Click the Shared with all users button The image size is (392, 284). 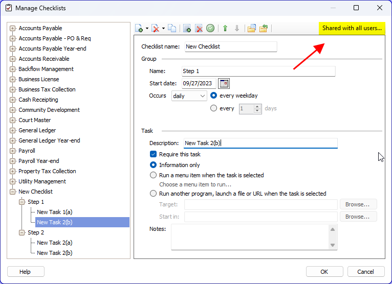coord(352,28)
